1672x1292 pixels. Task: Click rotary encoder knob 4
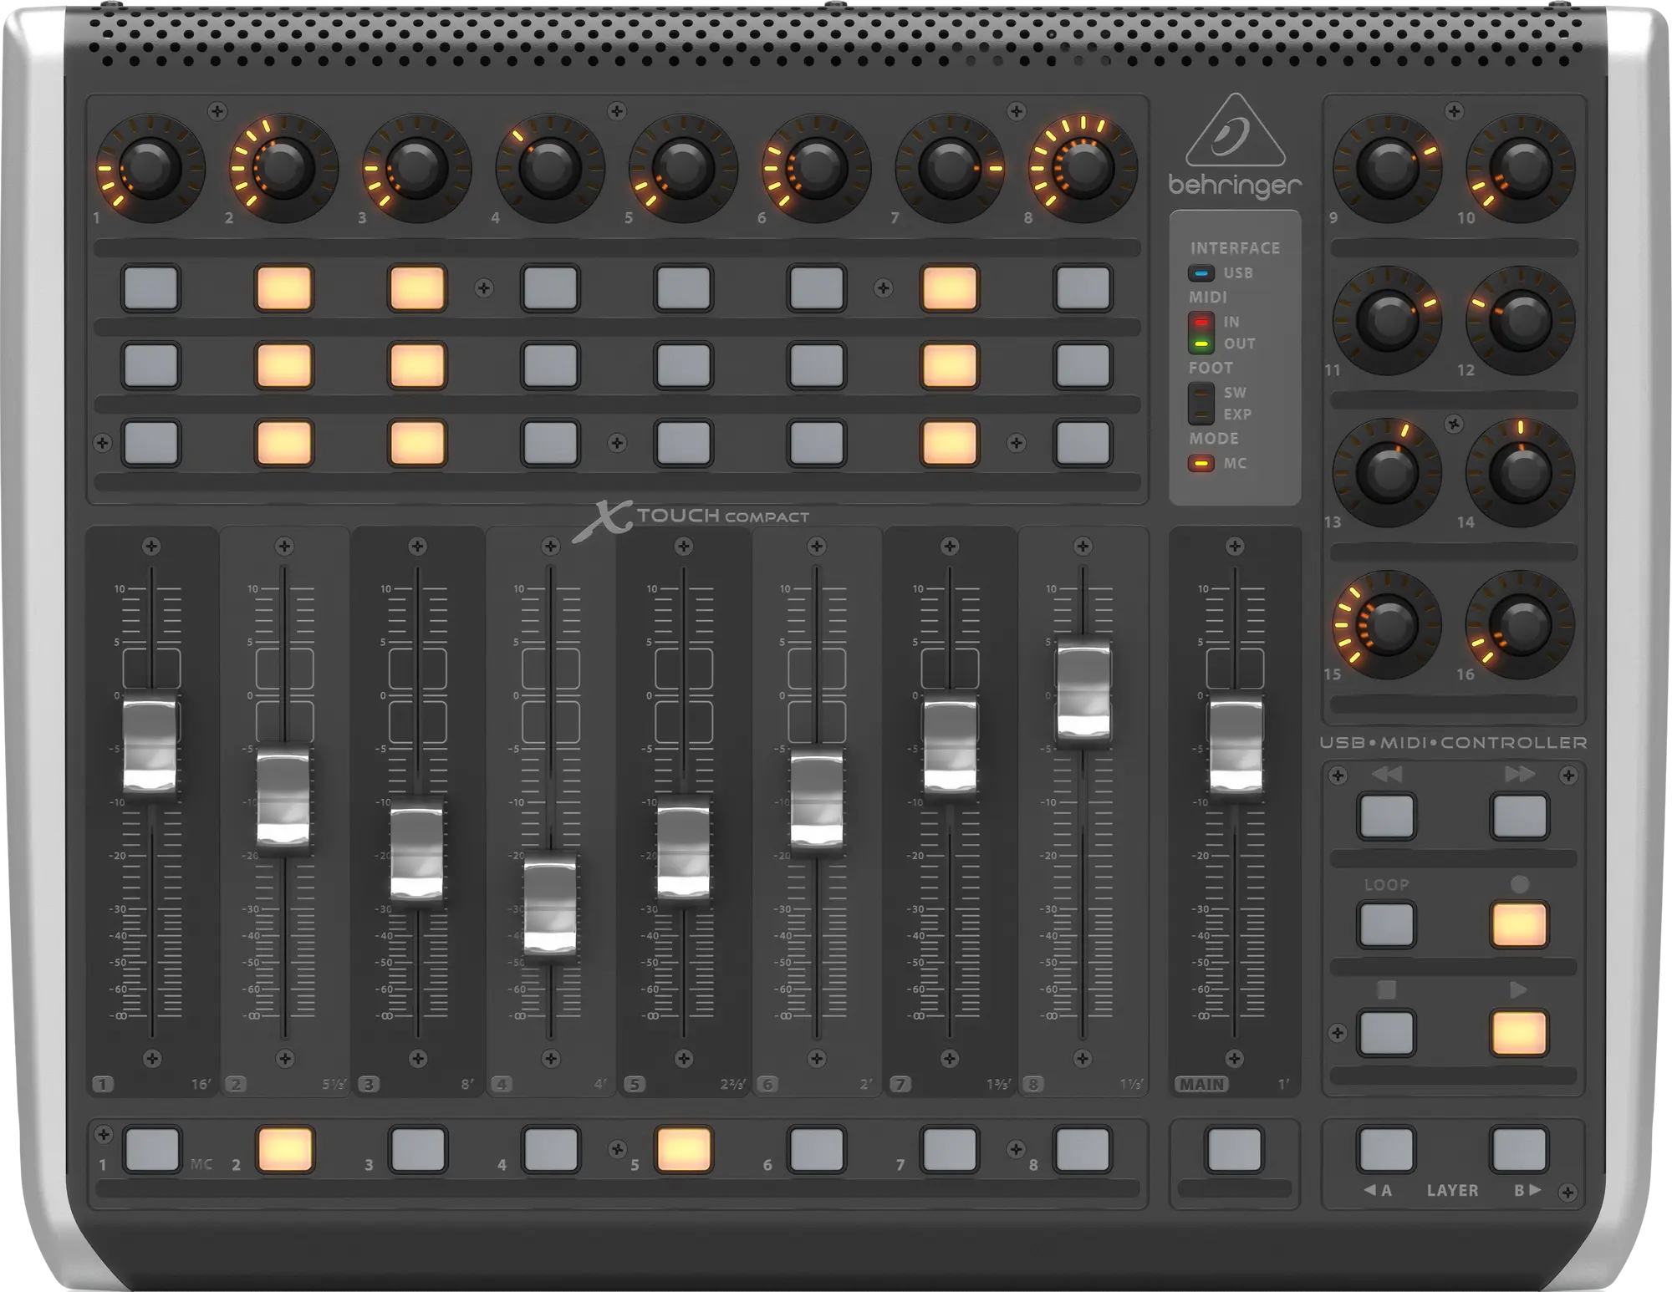click(x=549, y=168)
